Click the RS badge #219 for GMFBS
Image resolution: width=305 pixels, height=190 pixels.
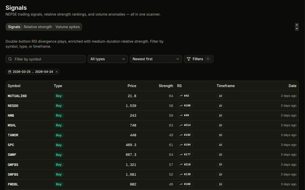(185, 164)
